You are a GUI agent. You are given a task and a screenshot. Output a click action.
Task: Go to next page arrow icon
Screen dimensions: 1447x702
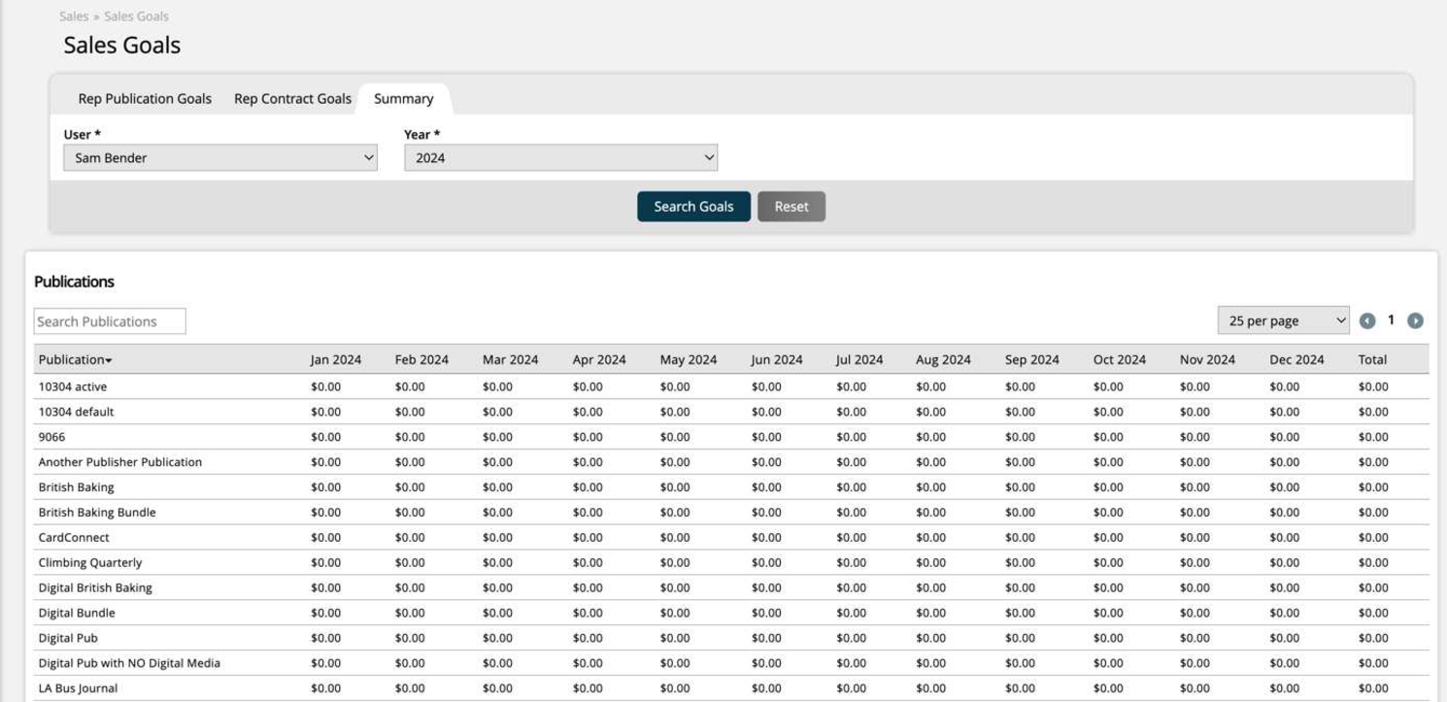tap(1415, 320)
